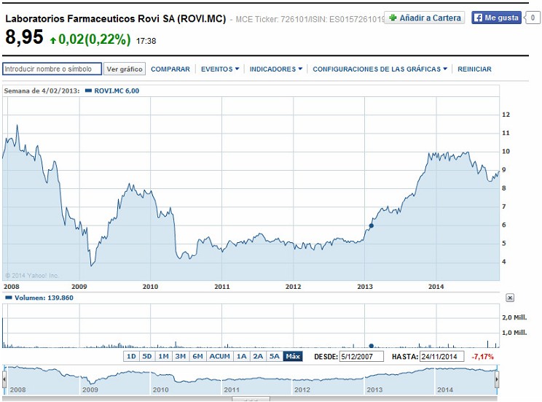Image resolution: width=542 pixels, height=402 pixels.
Task: Click the Ver gráfico button
Action: coord(125,69)
